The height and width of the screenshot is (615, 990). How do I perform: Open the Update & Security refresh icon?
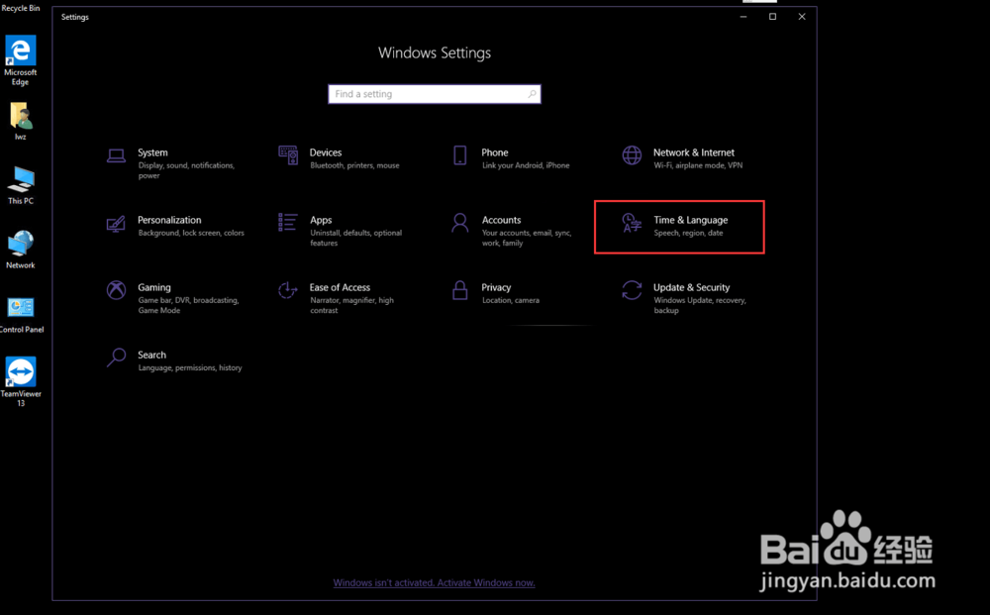pyautogui.click(x=632, y=290)
